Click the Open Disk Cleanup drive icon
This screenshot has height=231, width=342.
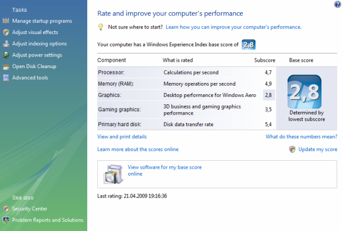6,67
